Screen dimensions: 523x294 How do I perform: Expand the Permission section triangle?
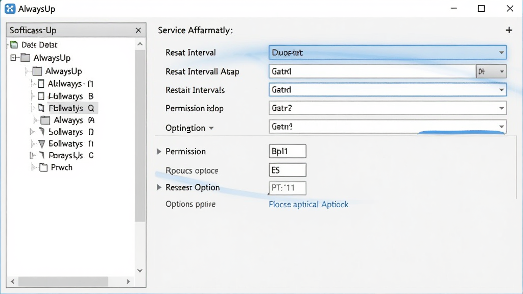(x=159, y=152)
